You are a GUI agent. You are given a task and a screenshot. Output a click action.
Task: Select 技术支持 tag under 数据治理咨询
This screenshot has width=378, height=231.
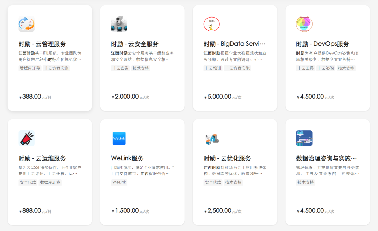tap(306, 182)
